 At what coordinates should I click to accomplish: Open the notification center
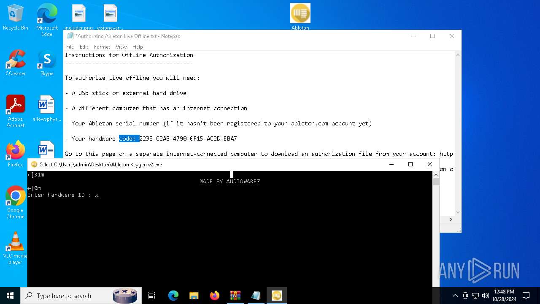coord(526,296)
